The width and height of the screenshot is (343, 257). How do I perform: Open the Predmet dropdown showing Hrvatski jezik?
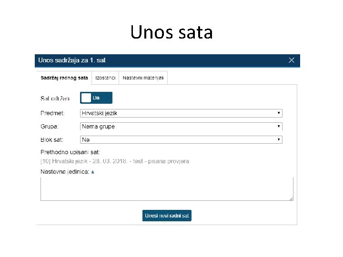tap(181, 113)
